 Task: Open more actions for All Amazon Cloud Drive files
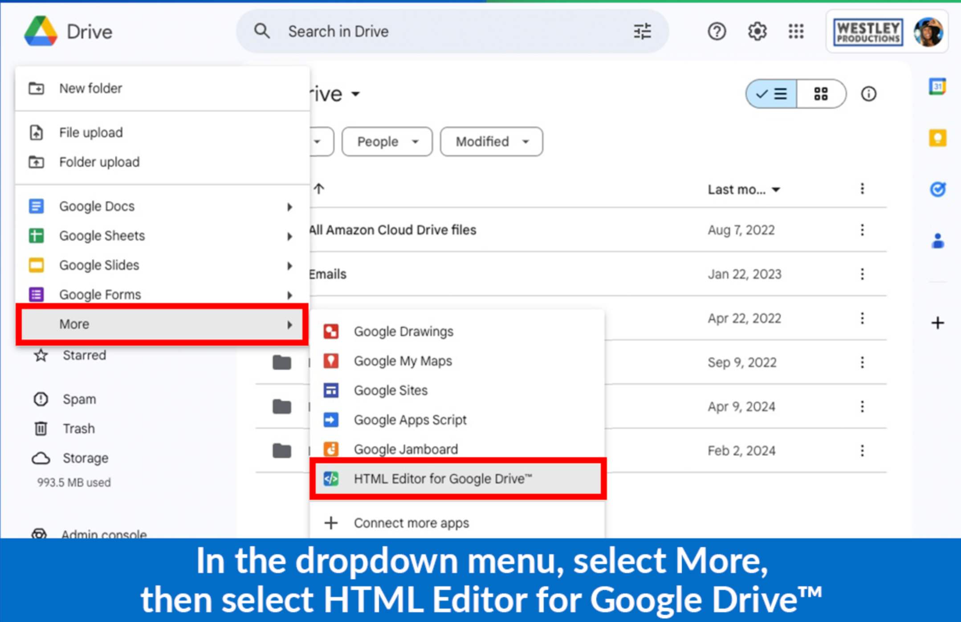point(862,230)
